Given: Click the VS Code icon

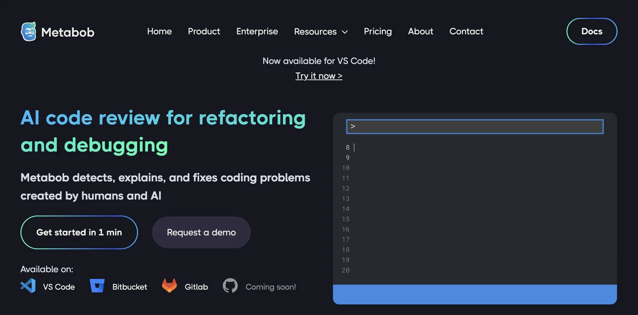Looking at the screenshot, I should point(28,286).
